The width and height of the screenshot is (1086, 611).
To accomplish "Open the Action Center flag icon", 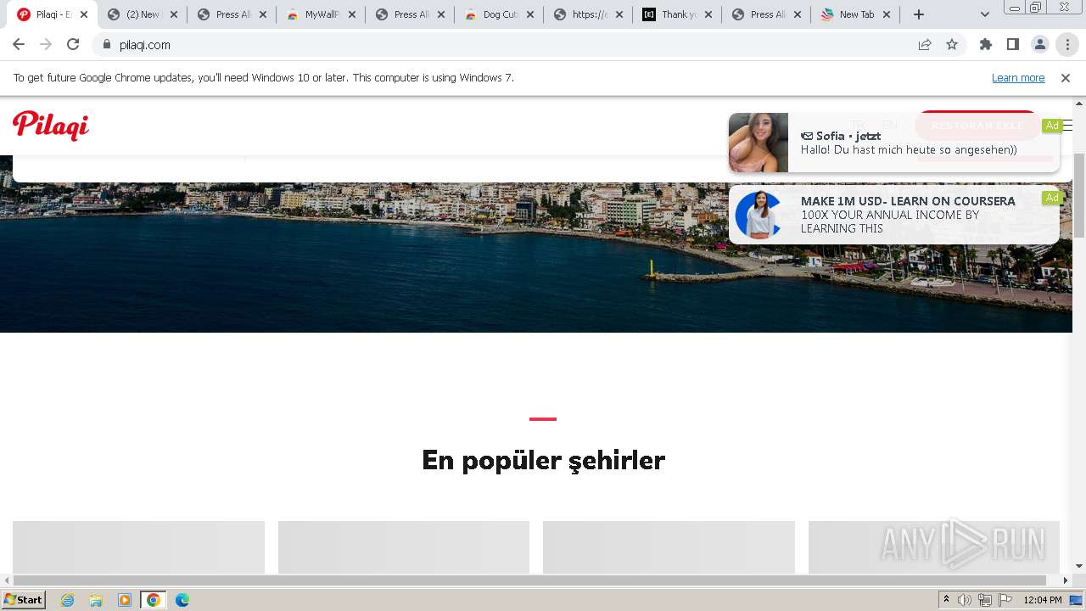I will [x=1005, y=600].
